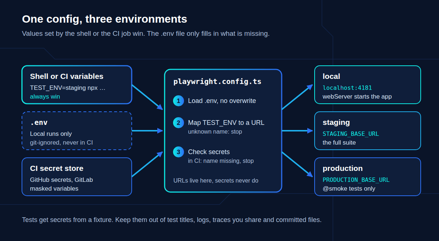Click step text "Load .env, no overwrite"
This screenshot has height=241, width=439.
pyautogui.click(x=222, y=101)
